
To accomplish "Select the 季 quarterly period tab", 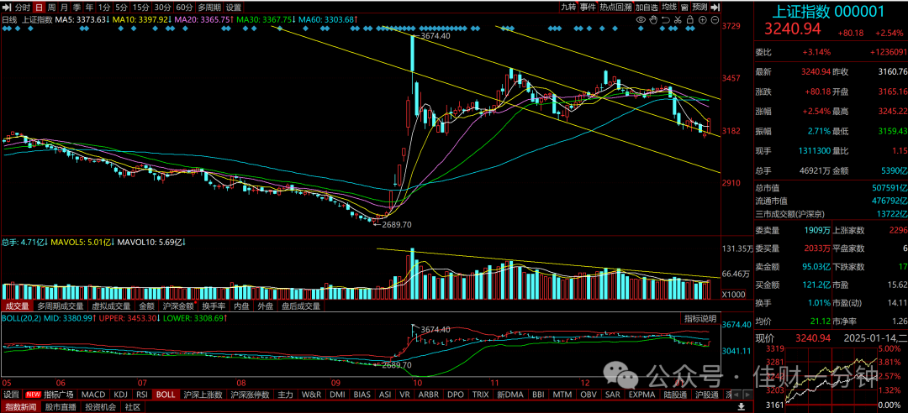I will point(76,8).
